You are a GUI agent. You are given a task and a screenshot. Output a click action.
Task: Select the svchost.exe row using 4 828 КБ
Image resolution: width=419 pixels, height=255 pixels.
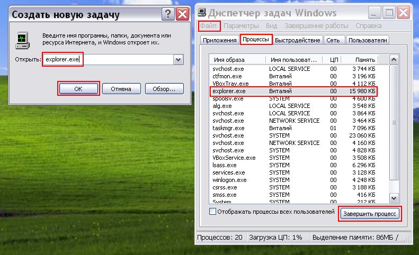click(x=293, y=150)
